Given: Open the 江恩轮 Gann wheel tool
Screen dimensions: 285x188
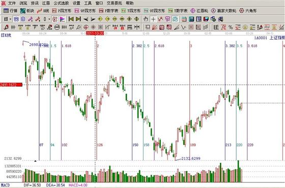Looking at the screenshot, I should [x=199, y=11].
